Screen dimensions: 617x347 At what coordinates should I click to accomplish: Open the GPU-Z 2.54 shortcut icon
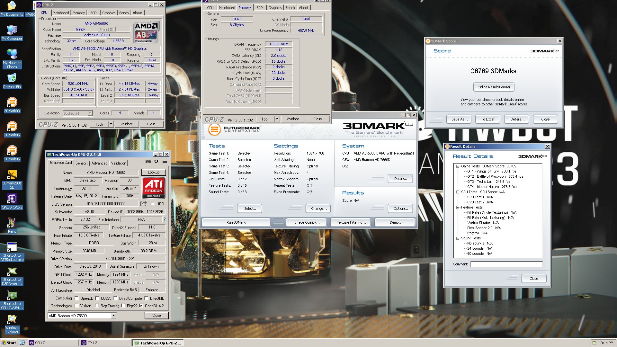pos(12,300)
